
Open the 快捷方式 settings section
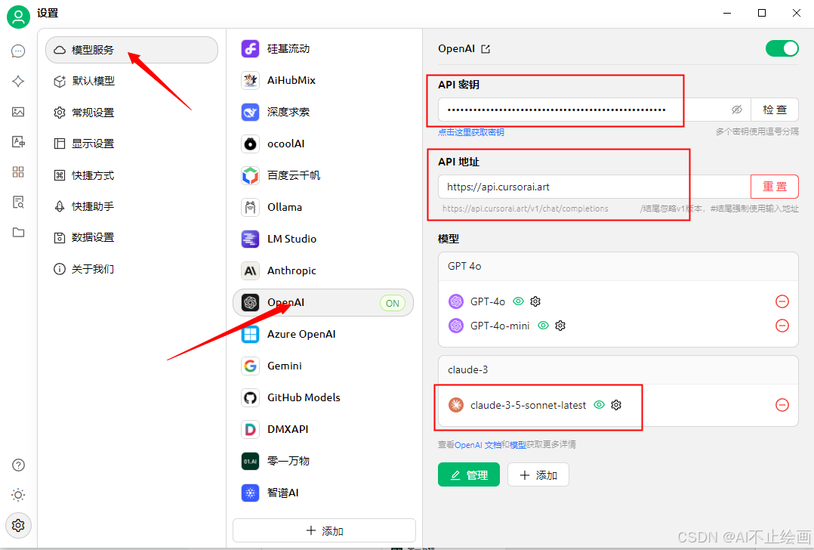point(132,175)
